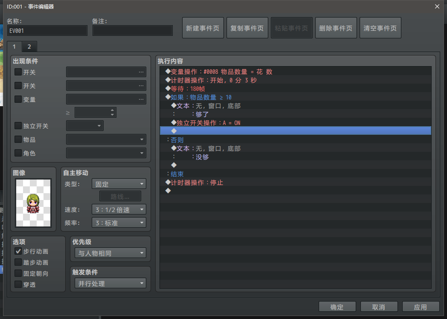Image resolution: width=447 pixels, height=319 pixels.
Task: Click the 变量 condition selector field
Action: click(x=106, y=99)
